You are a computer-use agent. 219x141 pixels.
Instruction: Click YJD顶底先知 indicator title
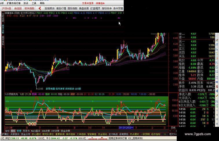tap(11, 94)
